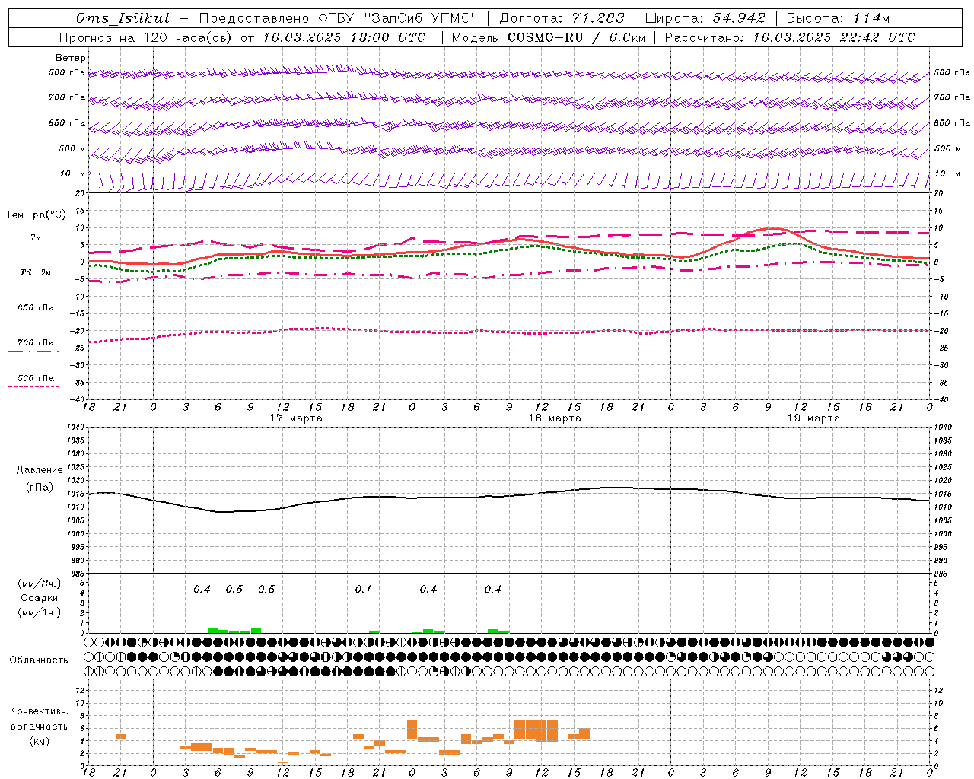Click the (км) convective cloud unit label
This screenshot has height=779, width=974.
click(x=40, y=741)
